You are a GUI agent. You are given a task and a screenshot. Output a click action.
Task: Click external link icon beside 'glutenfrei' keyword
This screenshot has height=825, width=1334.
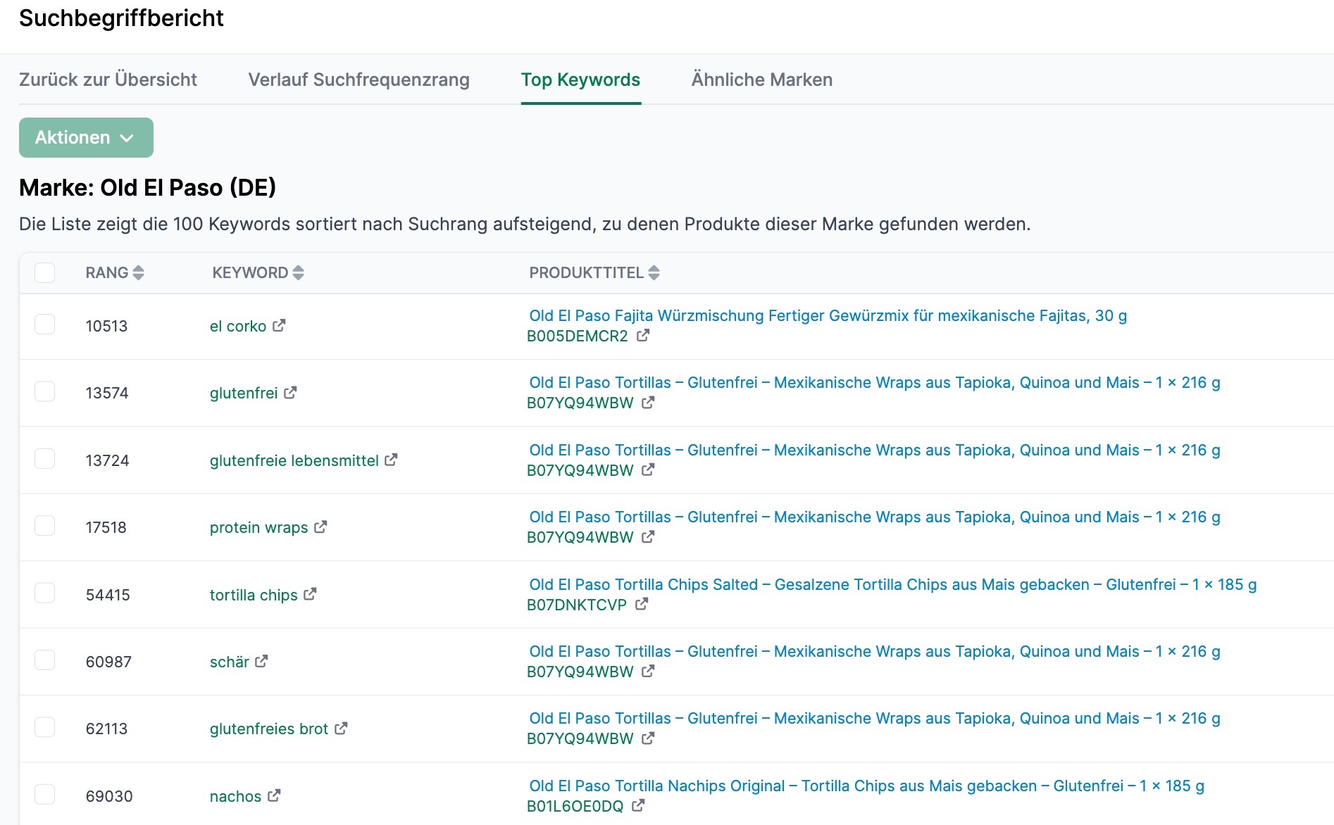coord(290,392)
